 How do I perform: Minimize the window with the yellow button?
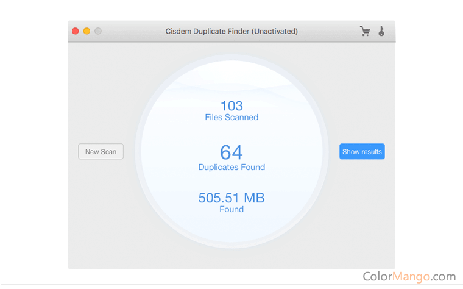point(87,31)
